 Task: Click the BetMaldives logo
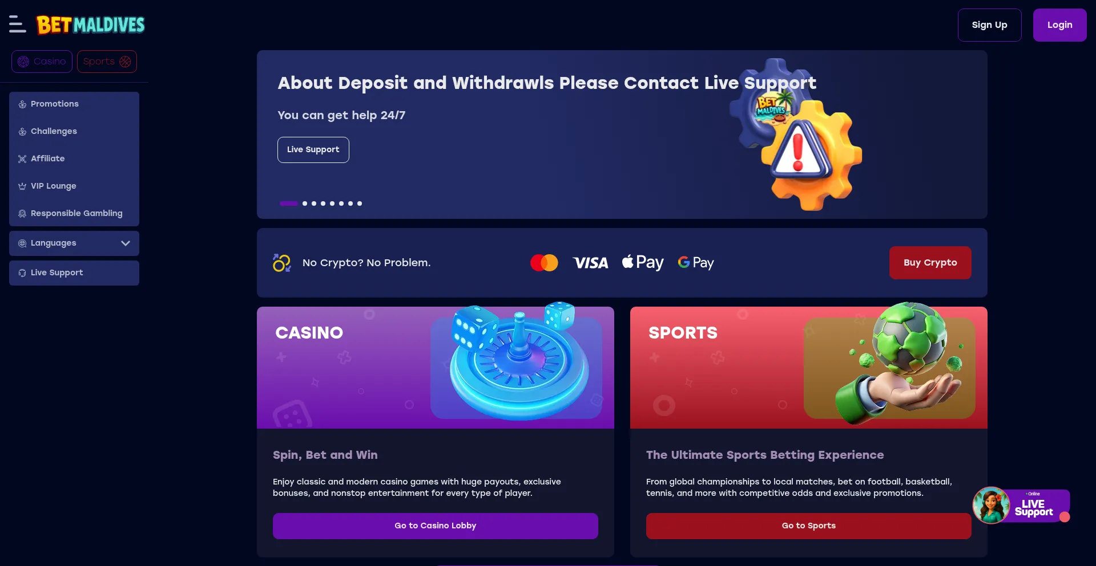tap(90, 25)
